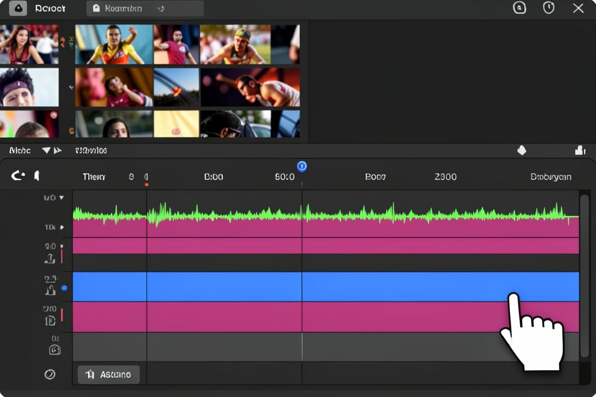Click the Stobvycan label at the timeline's right end
This screenshot has height=397, width=596.
coord(551,177)
